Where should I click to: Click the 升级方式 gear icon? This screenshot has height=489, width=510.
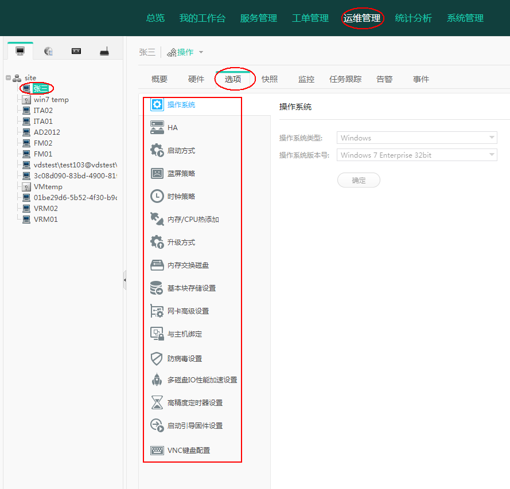pyautogui.click(x=157, y=242)
